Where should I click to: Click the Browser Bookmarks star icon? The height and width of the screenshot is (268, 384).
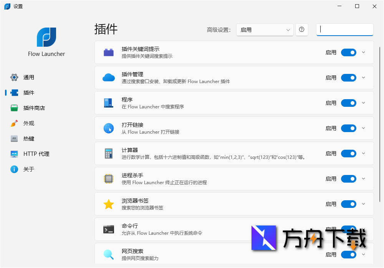[109, 204]
